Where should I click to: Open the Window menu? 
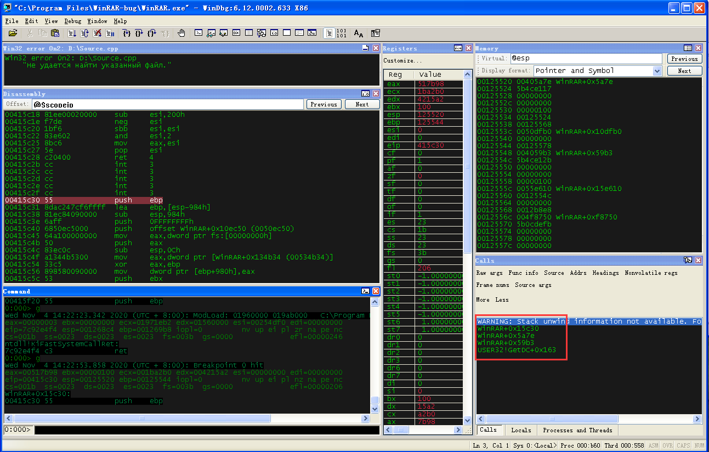[97, 21]
